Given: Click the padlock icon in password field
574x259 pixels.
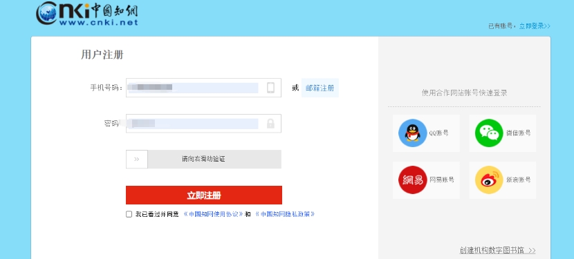Looking at the screenshot, I should pyautogui.click(x=270, y=123).
